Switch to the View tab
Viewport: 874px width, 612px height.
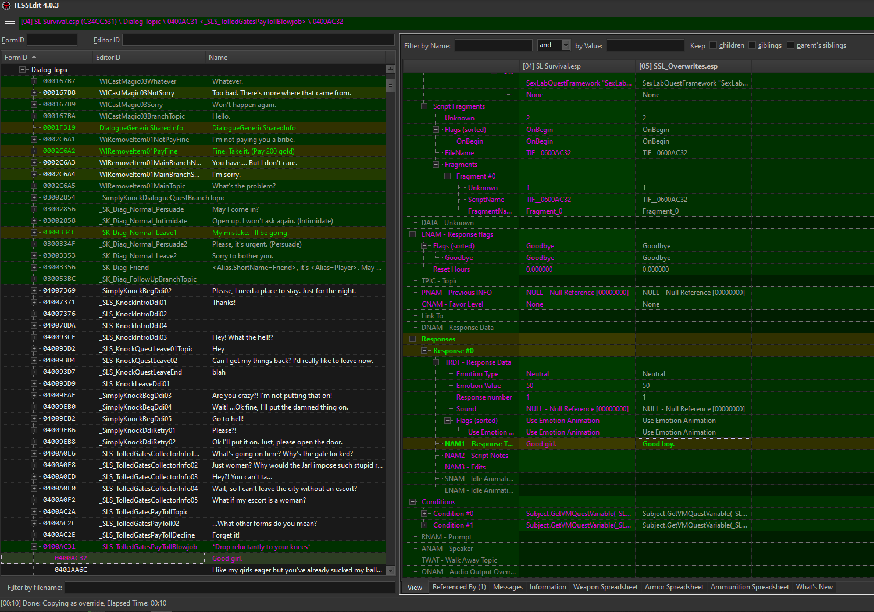(415, 588)
